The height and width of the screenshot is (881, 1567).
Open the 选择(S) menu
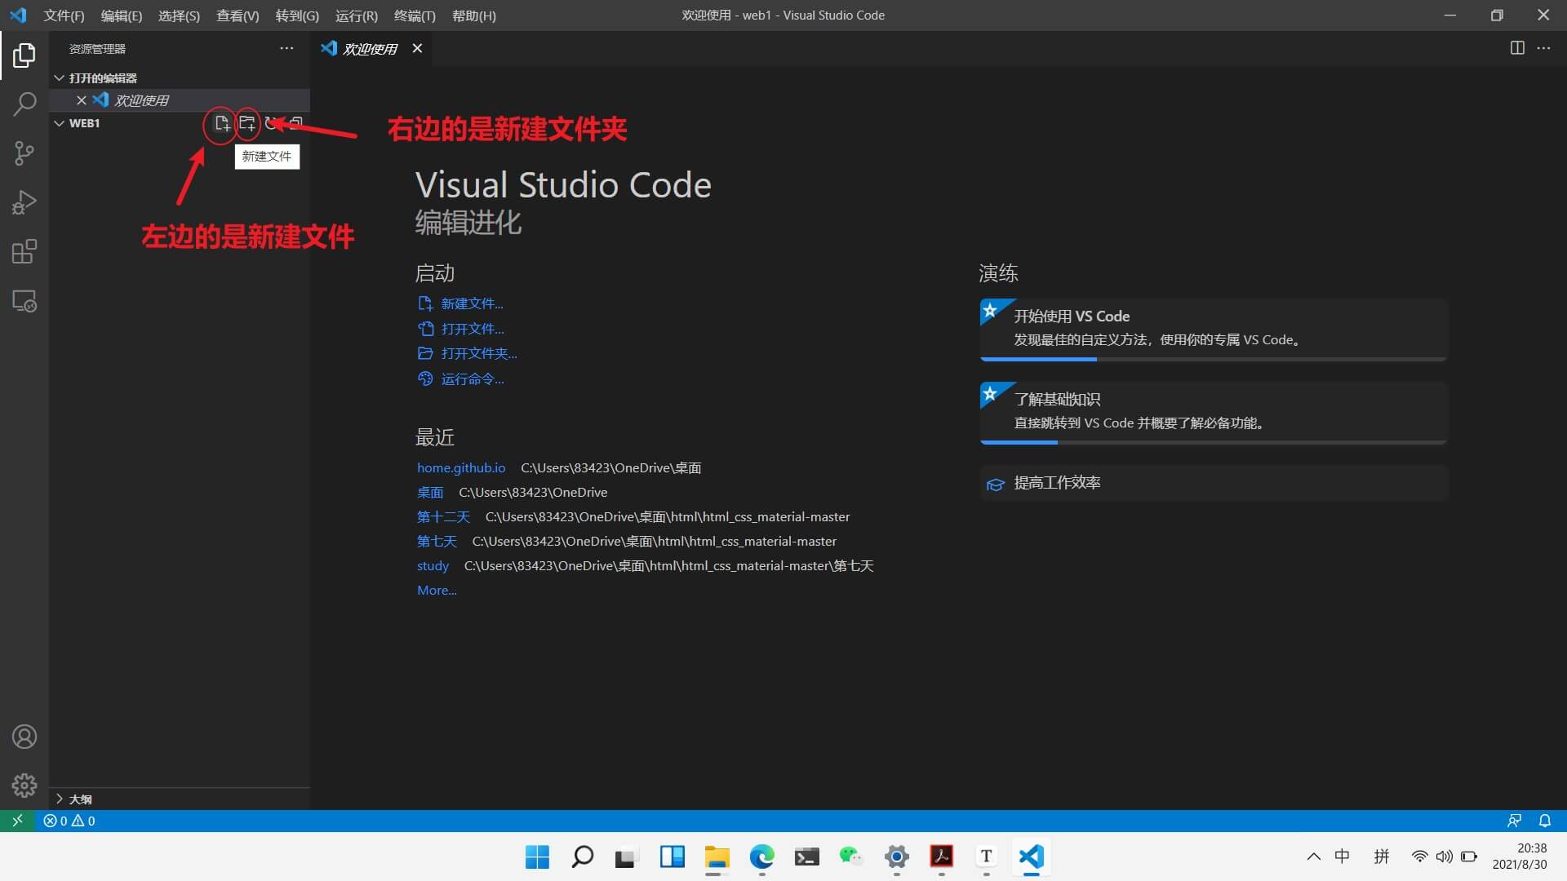(x=179, y=15)
